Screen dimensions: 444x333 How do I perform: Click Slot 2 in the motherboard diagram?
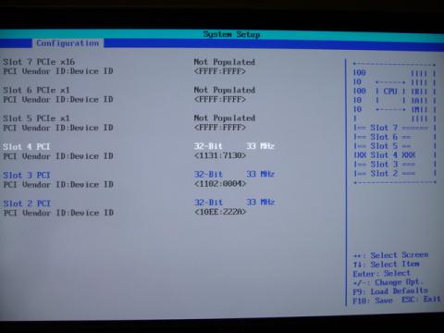(x=384, y=173)
